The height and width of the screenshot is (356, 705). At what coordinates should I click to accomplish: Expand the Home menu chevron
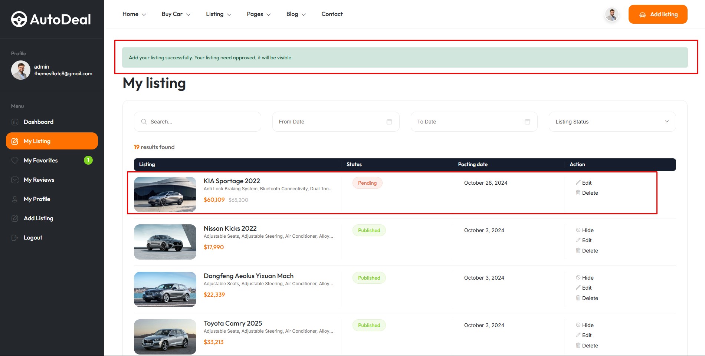pyautogui.click(x=144, y=15)
